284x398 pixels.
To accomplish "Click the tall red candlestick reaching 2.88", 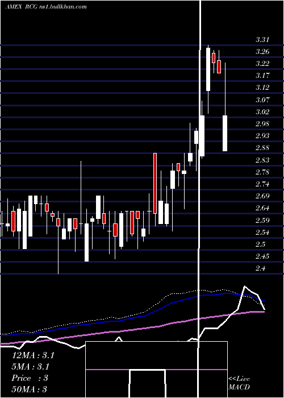I will click(x=155, y=183).
